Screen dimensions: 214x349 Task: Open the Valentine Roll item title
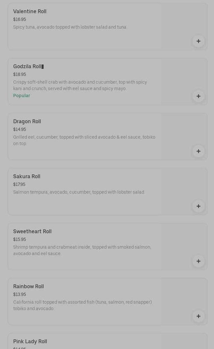30,12
